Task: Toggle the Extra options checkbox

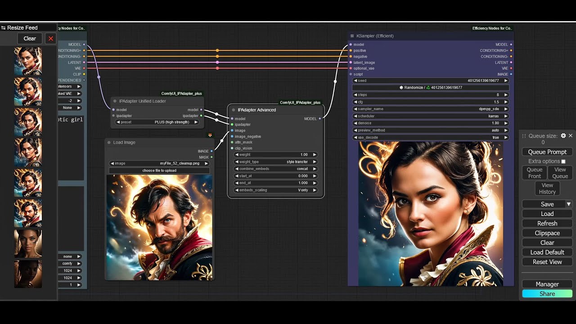Action: tap(563, 162)
